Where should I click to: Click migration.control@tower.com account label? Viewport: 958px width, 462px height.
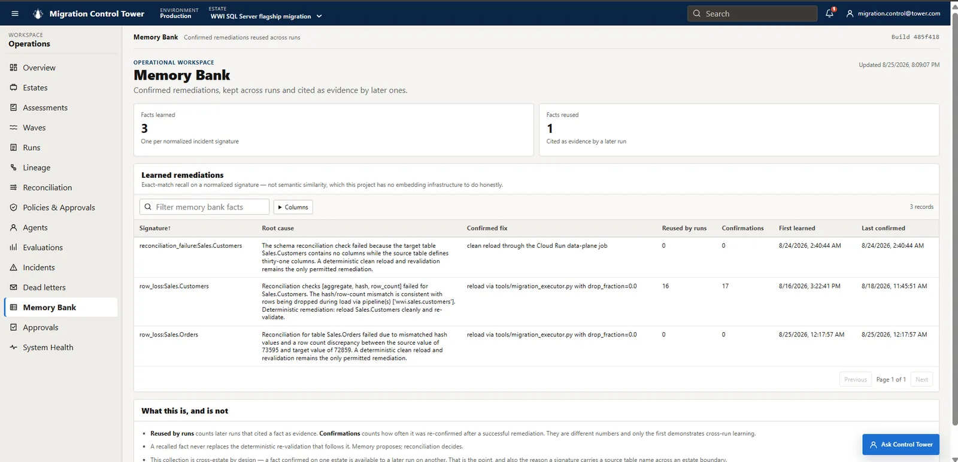click(899, 13)
